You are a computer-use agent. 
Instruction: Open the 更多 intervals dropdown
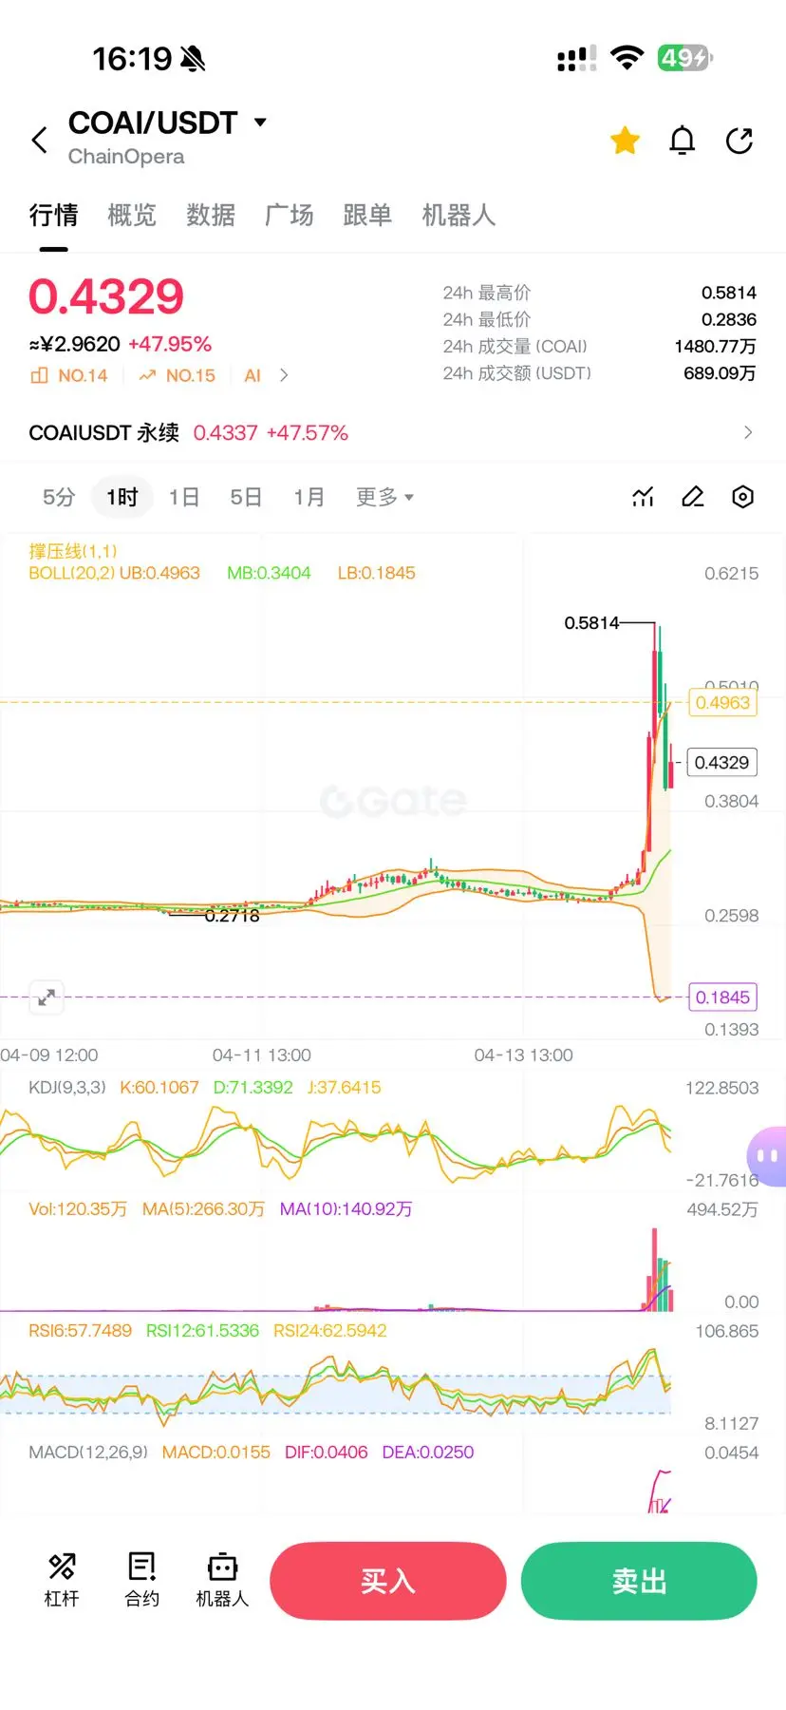(384, 497)
